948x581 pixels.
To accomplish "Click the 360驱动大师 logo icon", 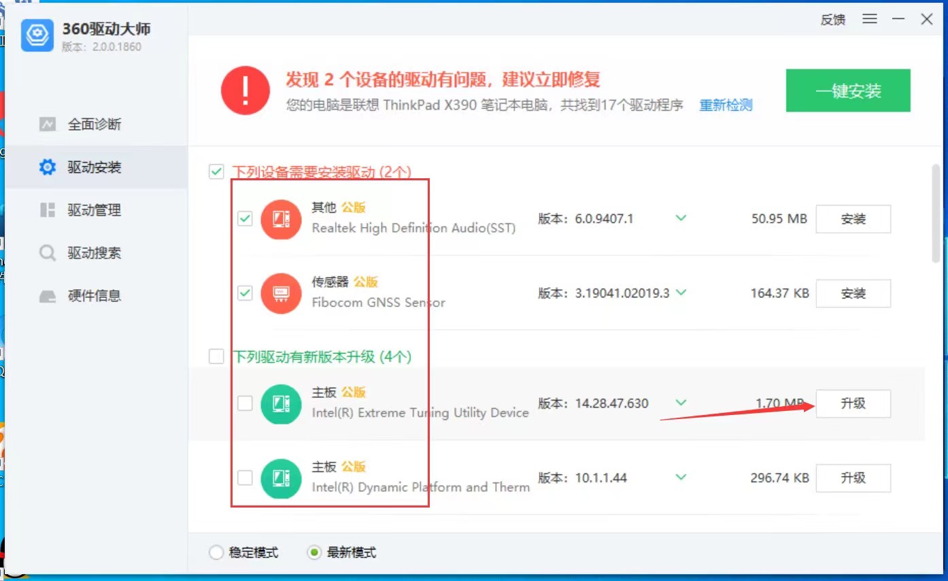I will 37,35.
